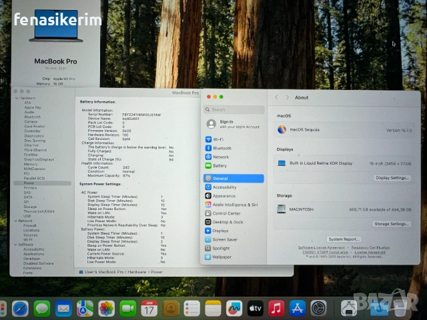Select Power in System Information sidebar
Viewport: 427px width, 320px height.
pos(42,183)
